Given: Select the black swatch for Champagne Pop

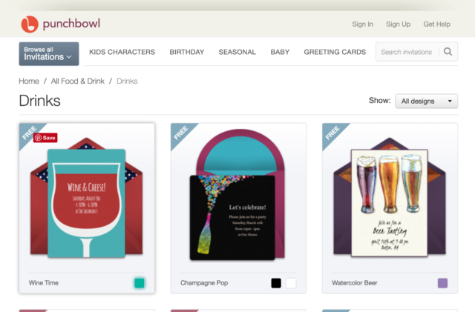Looking at the screenshot, I should 276,283.
